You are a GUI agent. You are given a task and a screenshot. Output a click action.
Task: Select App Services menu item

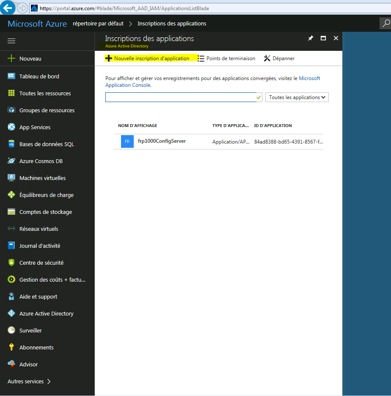click(35, 127)
